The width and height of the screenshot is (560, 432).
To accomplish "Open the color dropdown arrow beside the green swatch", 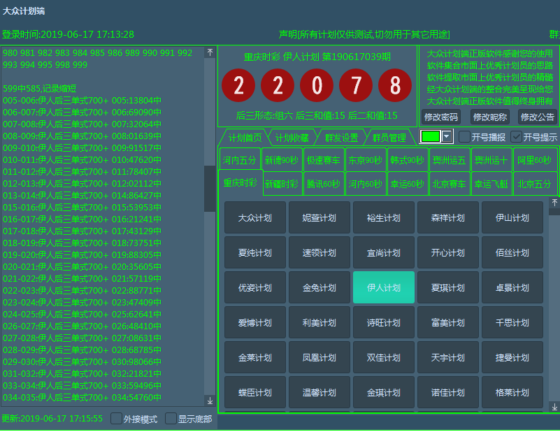I will point(447,136).
